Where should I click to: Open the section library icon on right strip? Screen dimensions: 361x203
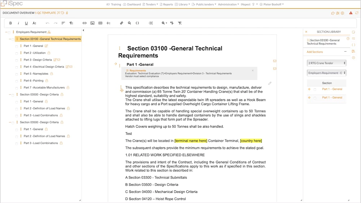(353, 51)
